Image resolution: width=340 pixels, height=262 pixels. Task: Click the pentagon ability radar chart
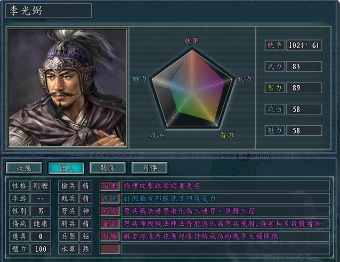coord(192,88)
